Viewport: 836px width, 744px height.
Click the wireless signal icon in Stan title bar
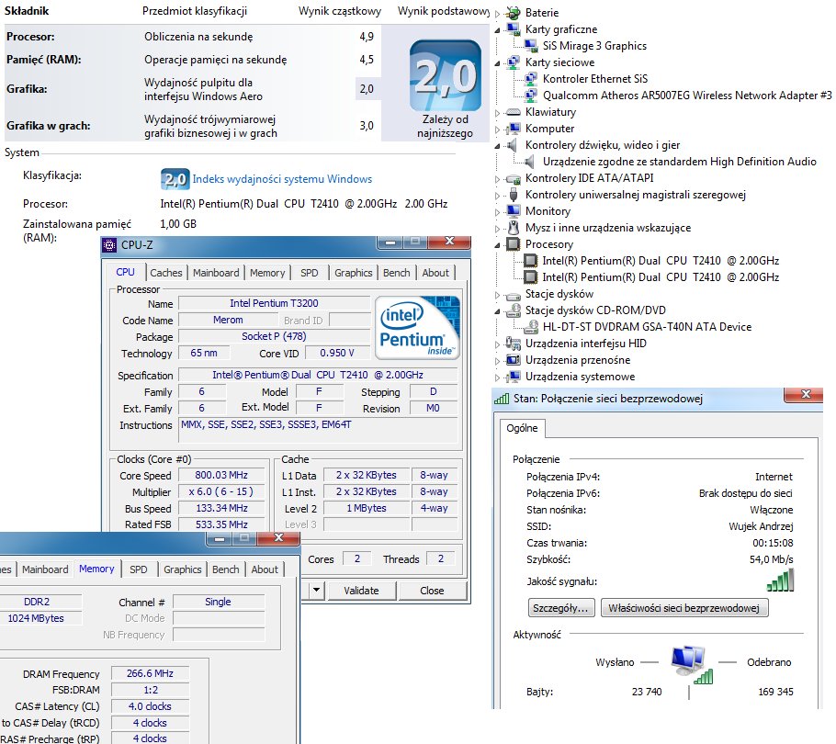pos(502,398)
